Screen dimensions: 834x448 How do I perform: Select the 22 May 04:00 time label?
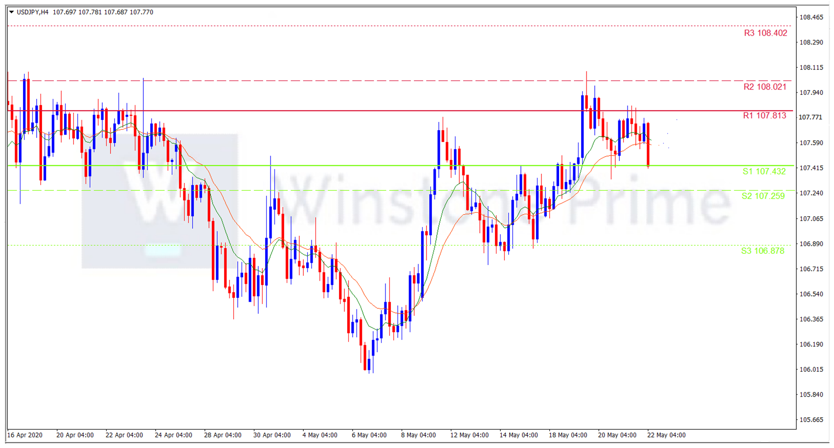pyautogui.click(x=666, y=435)
